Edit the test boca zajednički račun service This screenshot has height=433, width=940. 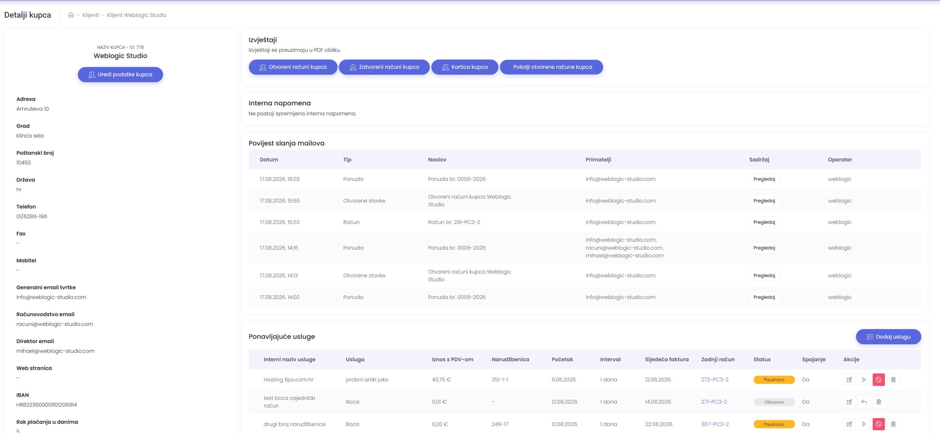tap(849, 402)
